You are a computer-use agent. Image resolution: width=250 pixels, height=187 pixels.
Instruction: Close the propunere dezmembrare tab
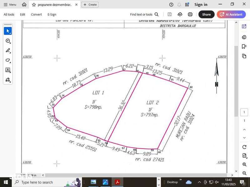point(76,5)
